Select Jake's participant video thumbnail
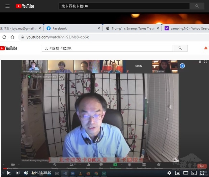This screenshot has width=209, height=177. click(x=61, y=67)
